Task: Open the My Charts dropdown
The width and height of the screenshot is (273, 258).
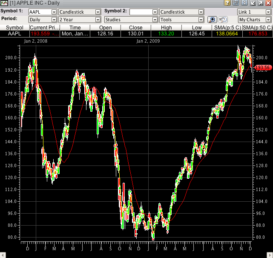Action: (267, 20)
